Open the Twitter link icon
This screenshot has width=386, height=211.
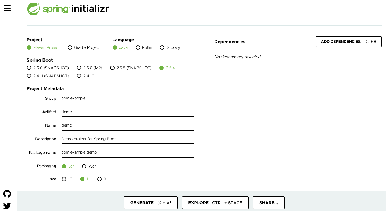pos(7,206)
